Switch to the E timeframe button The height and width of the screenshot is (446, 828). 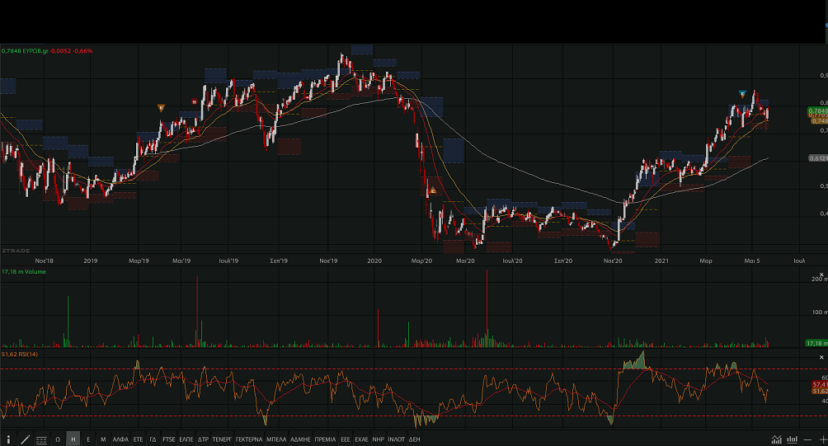click(x=88, y=439)
